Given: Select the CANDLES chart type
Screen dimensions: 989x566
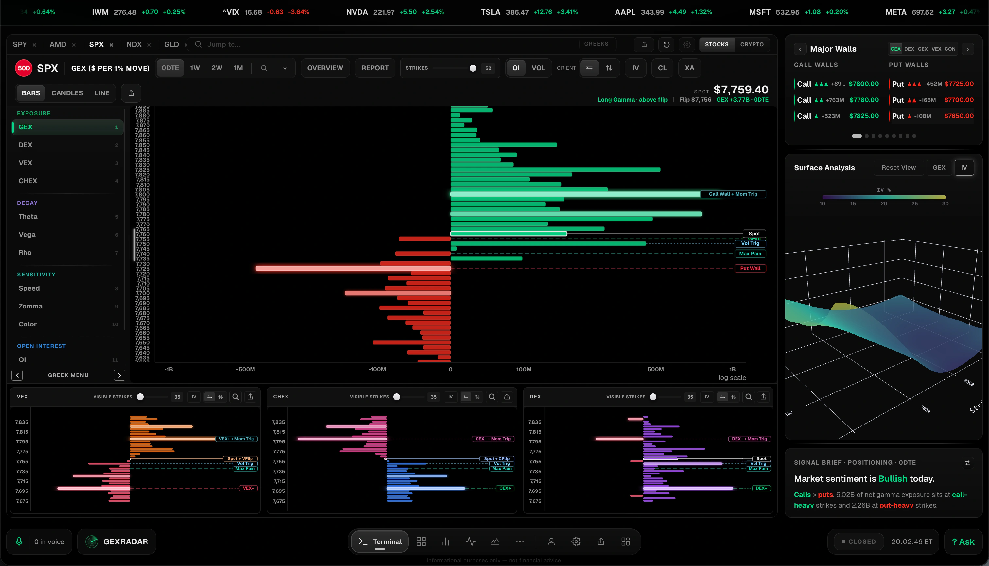Looking at the screenshot, I should (x=67, y=93).
